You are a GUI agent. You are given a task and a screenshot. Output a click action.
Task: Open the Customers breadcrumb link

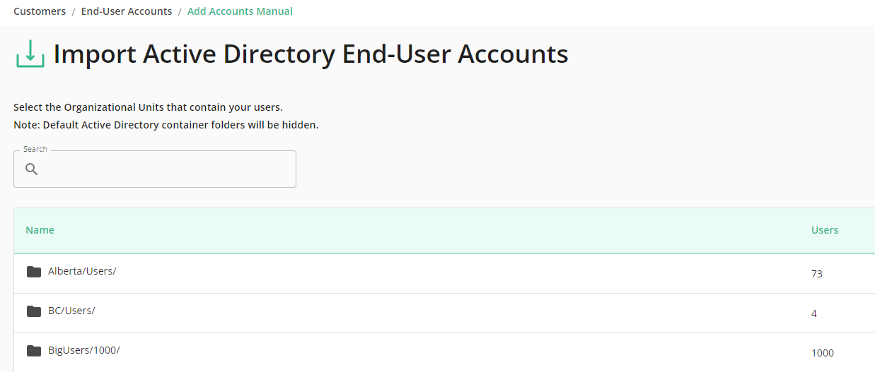(x=40, y=11)
